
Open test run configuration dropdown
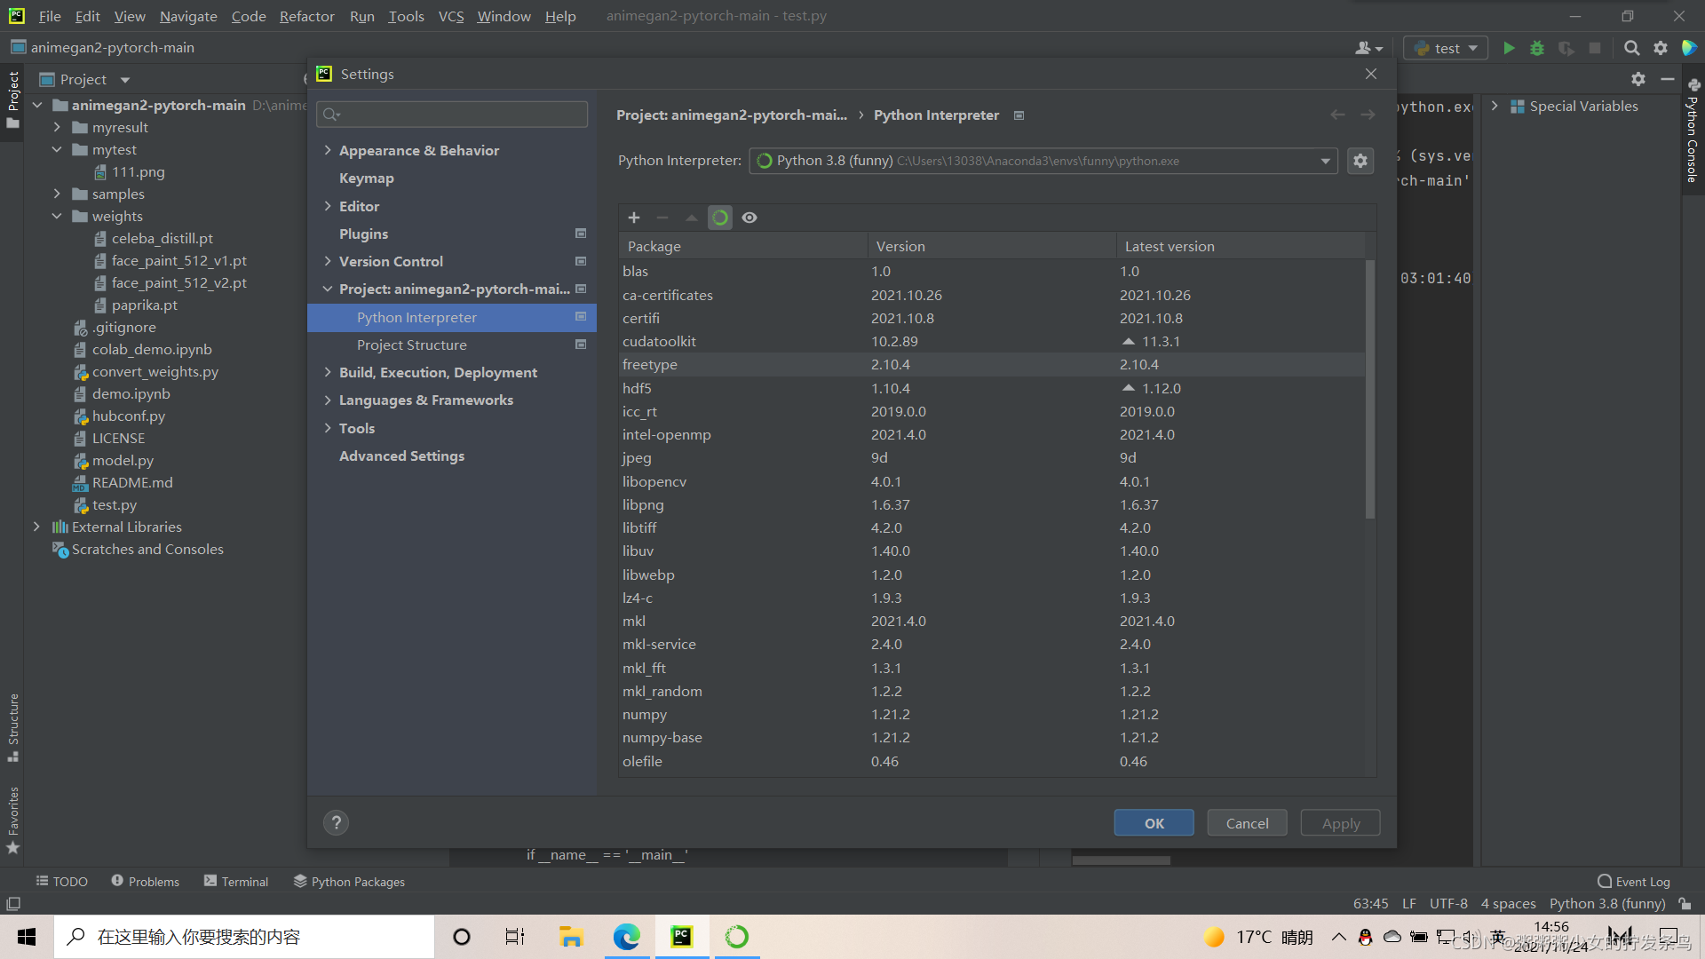pos(1446,48)
